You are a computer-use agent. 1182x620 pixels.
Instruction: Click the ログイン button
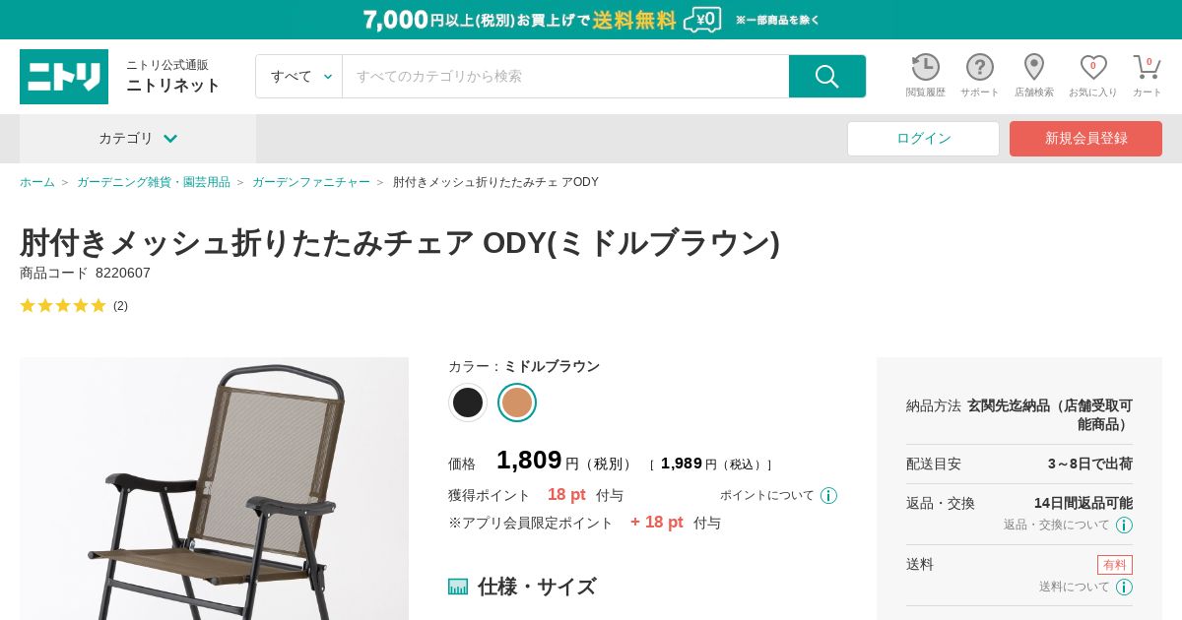coord(923,139)
